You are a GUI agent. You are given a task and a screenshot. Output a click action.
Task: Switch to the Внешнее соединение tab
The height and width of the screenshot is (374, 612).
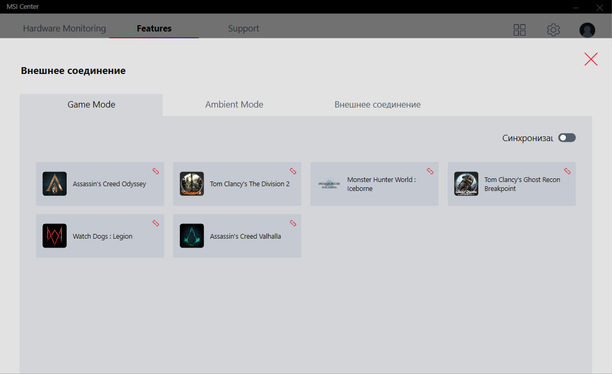pyautogui.click(x=378, y=104)
